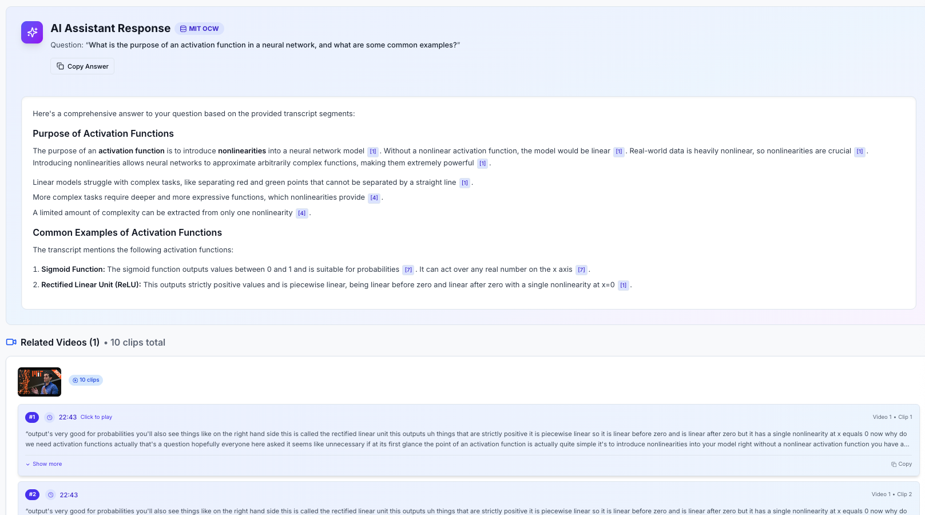Expand clip #1 transcript with Show more
Viewport: 925px width, 515px height.
tap(44, 464)
